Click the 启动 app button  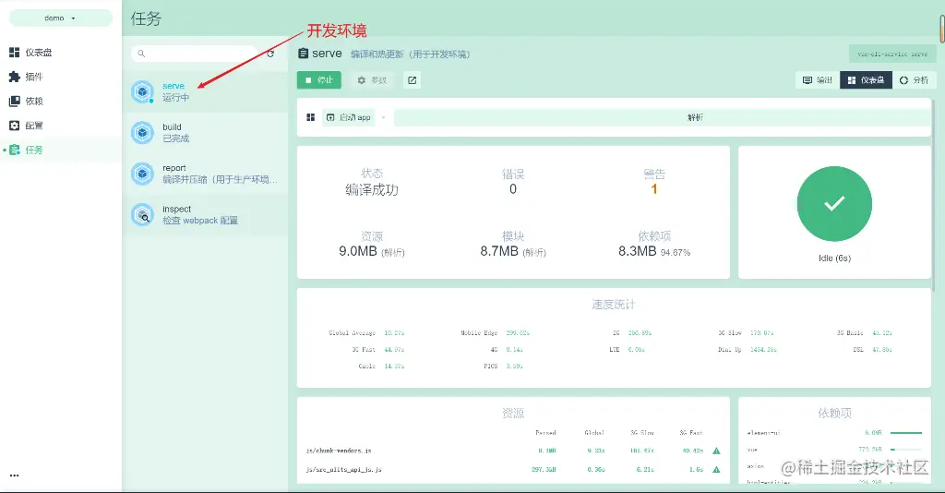348,117
